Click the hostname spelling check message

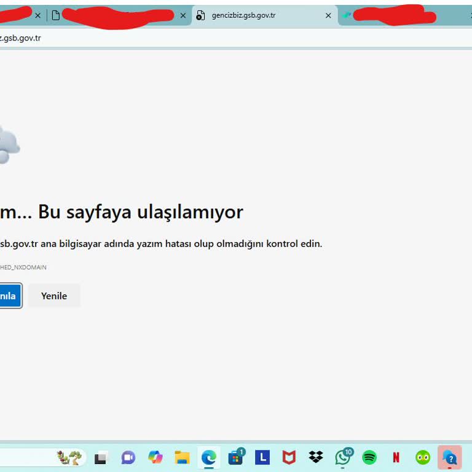tap(161, 243)
